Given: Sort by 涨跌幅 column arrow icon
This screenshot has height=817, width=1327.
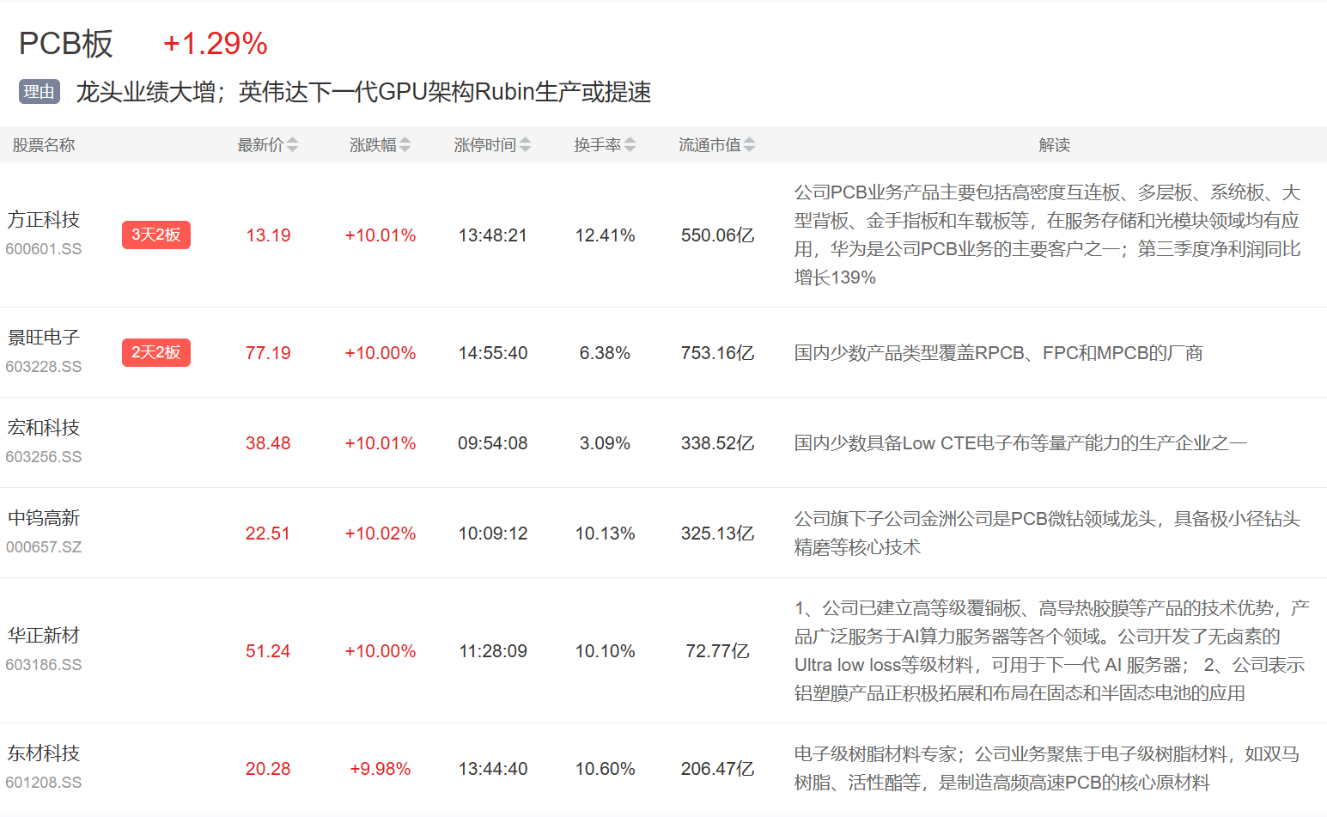Looking at the screenshot, I should pyautogui.click(x=405, y=145).
